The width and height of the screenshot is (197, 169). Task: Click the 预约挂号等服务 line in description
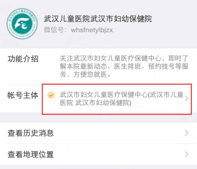168,66
